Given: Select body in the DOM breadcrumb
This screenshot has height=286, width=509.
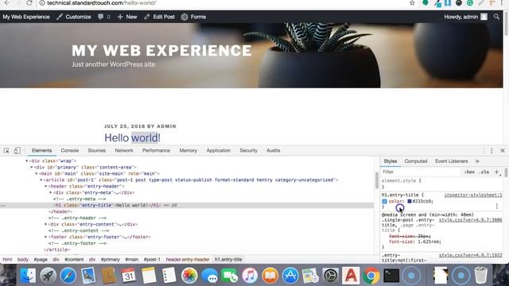Looking at the screenshot, I should click(23, 260).
